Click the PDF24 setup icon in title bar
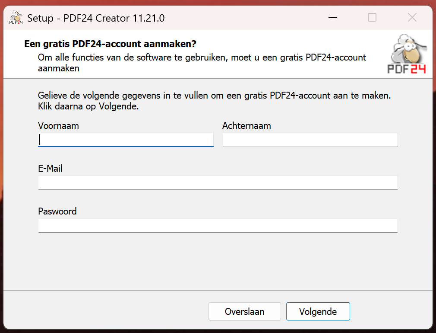The image size is (436, 333). [16, 18]
